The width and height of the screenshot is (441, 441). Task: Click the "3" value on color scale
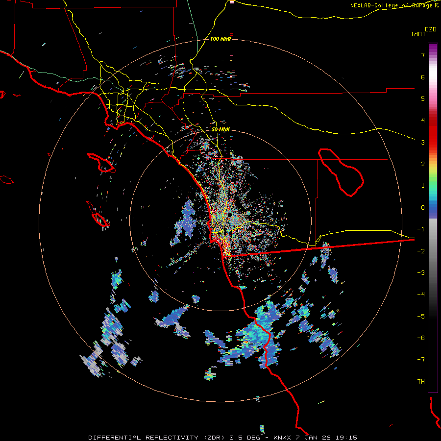coord(423,142)
